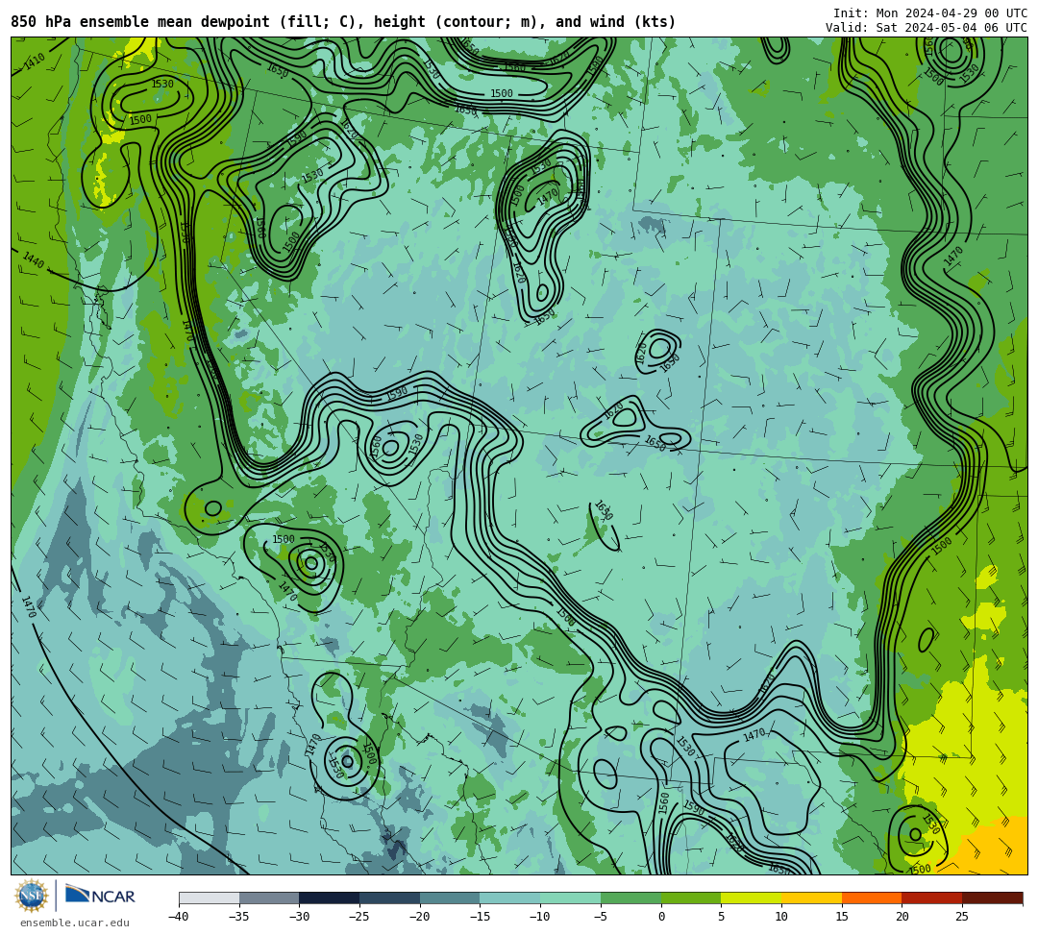Viewport: 1038px width, 935px height.
Task: Click the -5 colorbar tick label
Action: tap(600, 917)
